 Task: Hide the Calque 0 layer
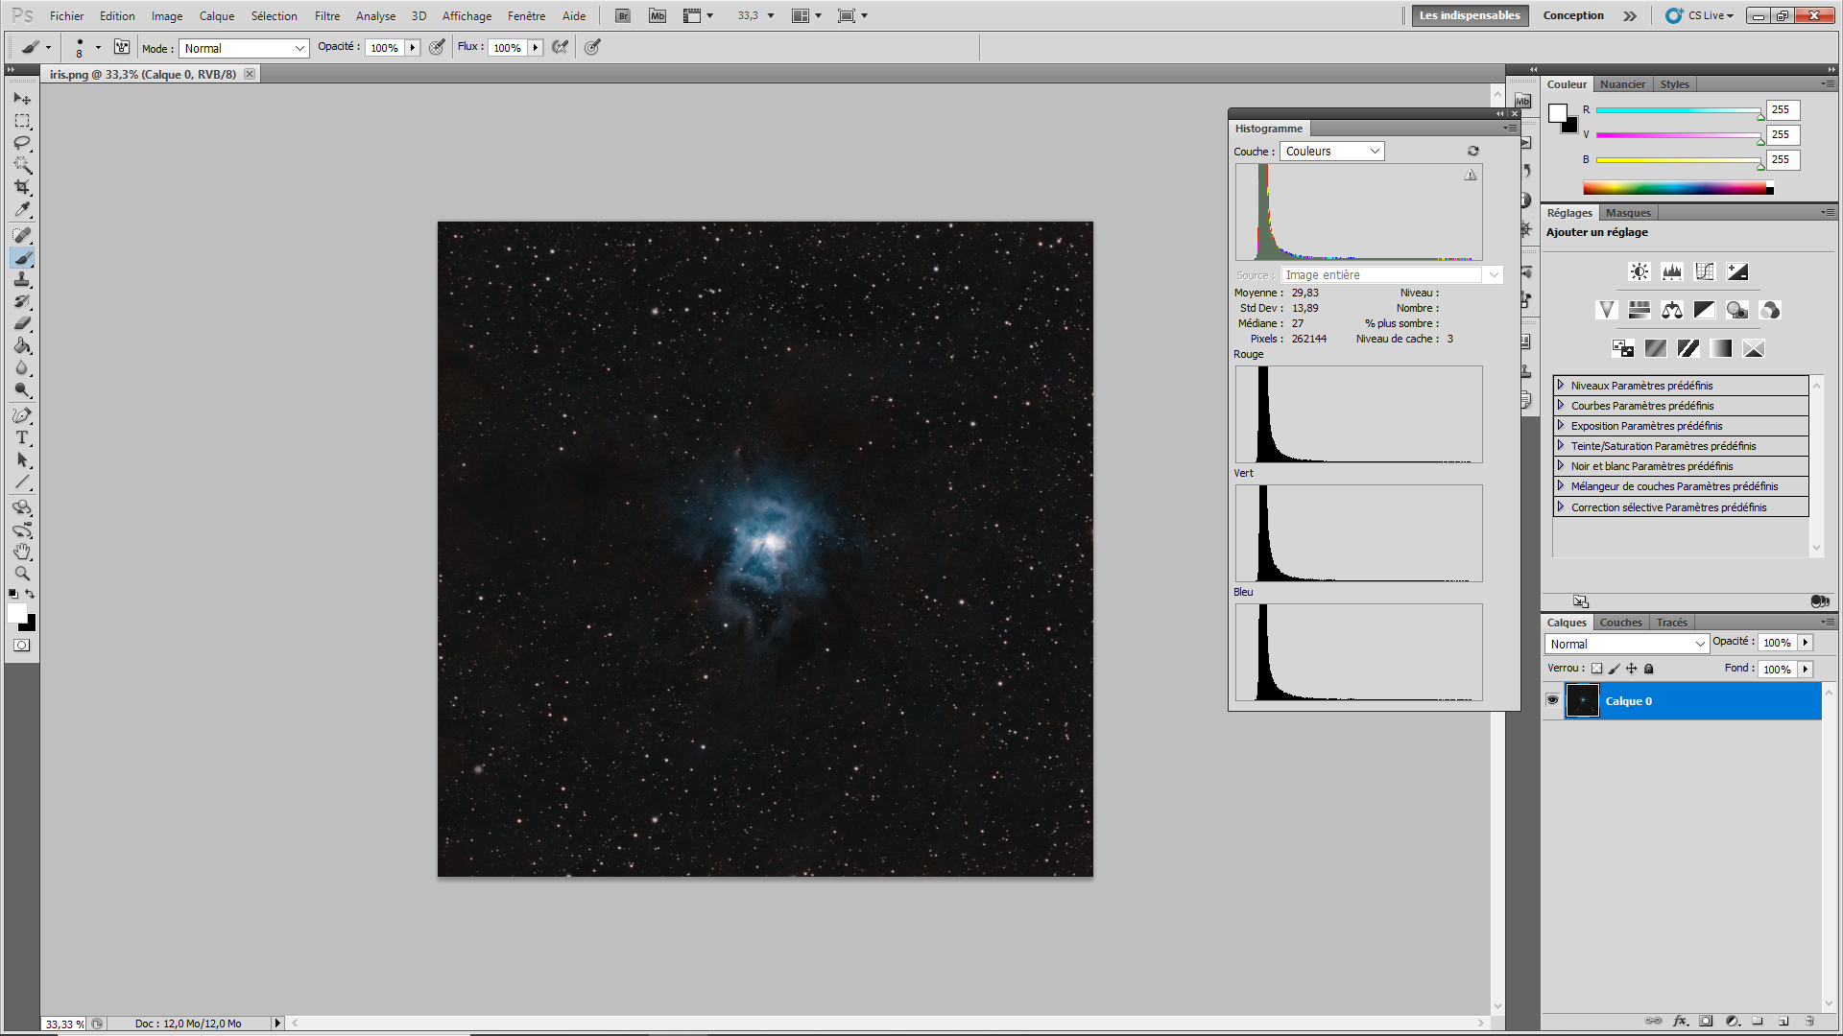1552,700
